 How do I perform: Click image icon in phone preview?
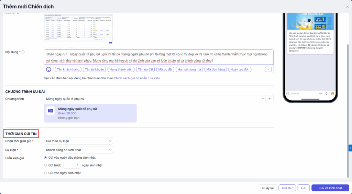coord(333,93)
